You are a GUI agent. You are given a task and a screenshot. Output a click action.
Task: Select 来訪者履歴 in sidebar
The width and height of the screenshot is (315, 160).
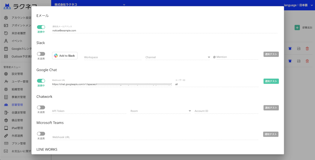19,33
